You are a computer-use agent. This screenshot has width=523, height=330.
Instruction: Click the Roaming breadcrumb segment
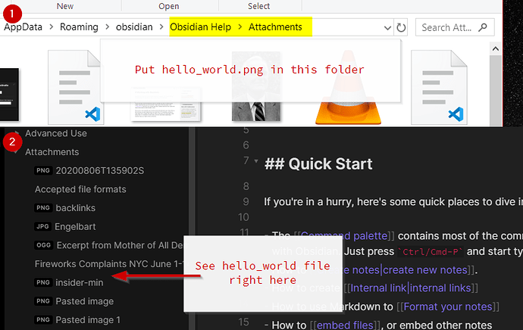pyautogui.click(x=79, y=27)
